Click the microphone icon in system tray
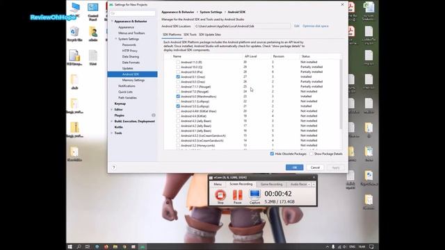Image resolution: width=445 pixels, height=250 pixels. click(x=333, y=247)
